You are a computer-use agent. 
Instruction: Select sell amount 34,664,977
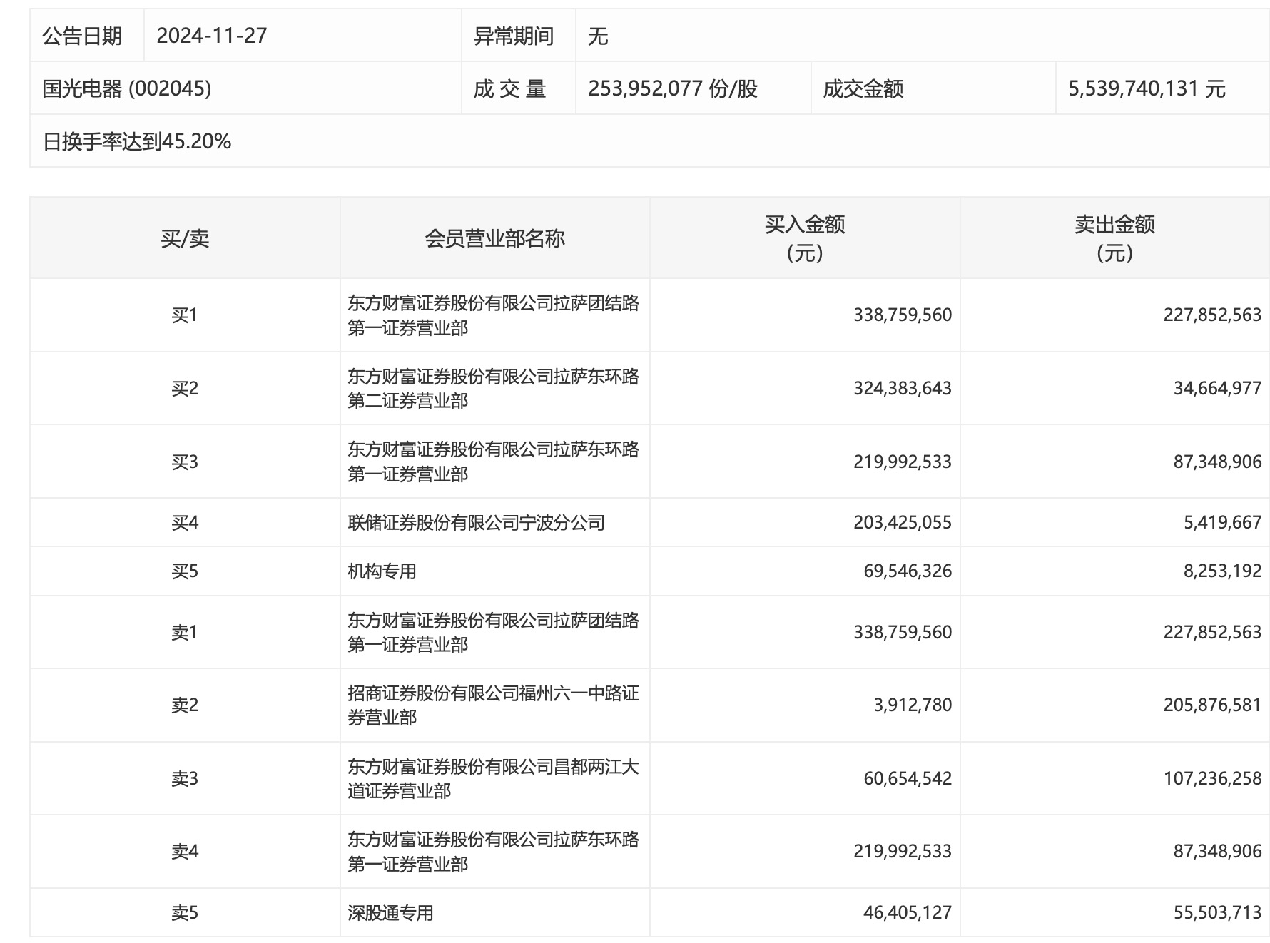[1217, 388]
